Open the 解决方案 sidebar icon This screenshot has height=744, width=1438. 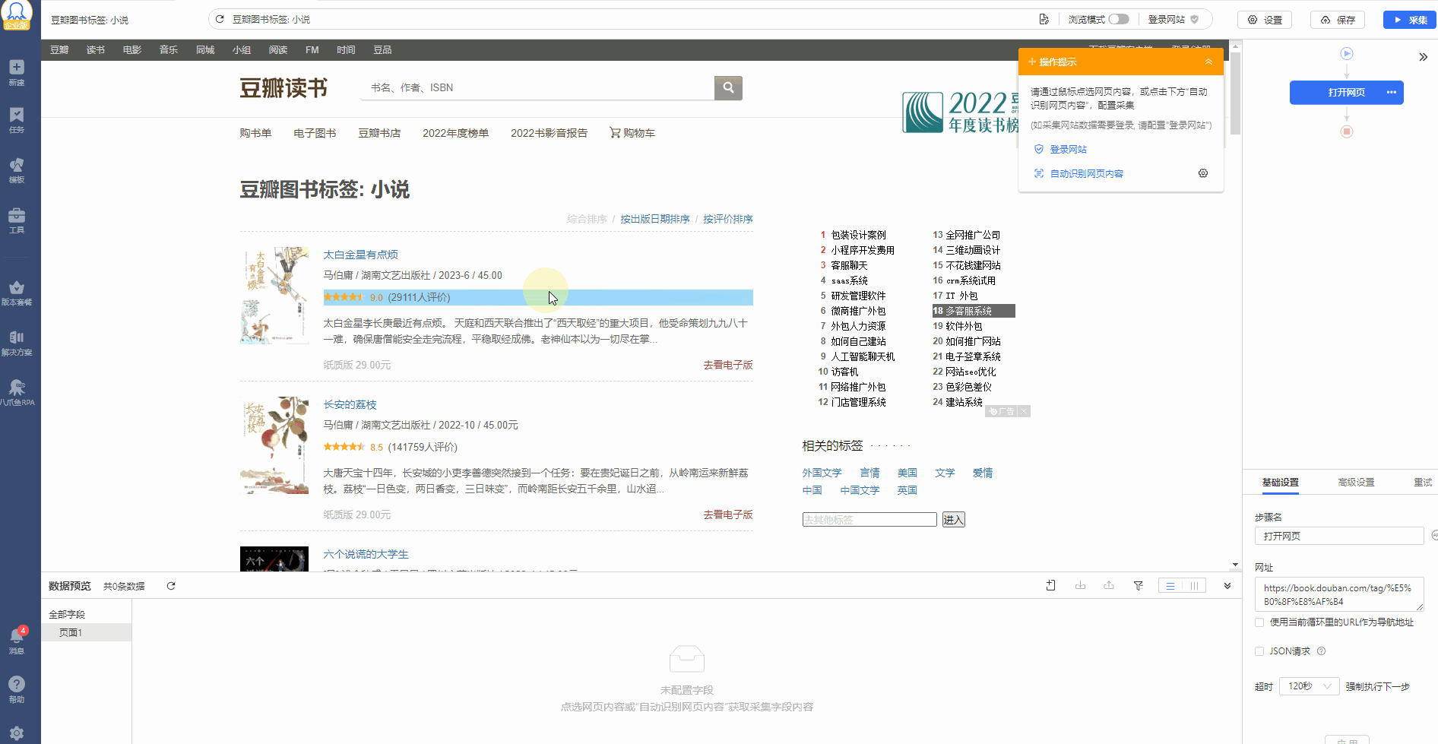click(x=17, y=343)
